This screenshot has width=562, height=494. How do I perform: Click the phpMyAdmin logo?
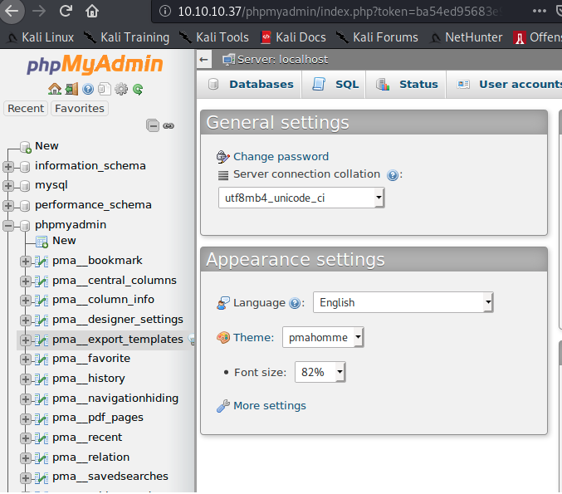click(x=95, y=65)
